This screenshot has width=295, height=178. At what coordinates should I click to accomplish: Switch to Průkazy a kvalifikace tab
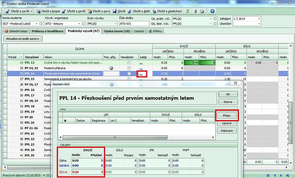pos(48,31)
